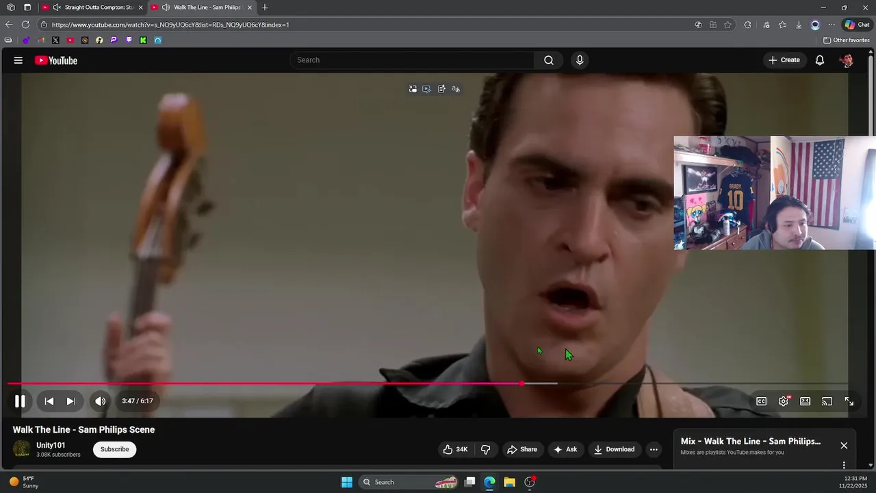
Task: Dislike the video
Action: coord(486,449)
